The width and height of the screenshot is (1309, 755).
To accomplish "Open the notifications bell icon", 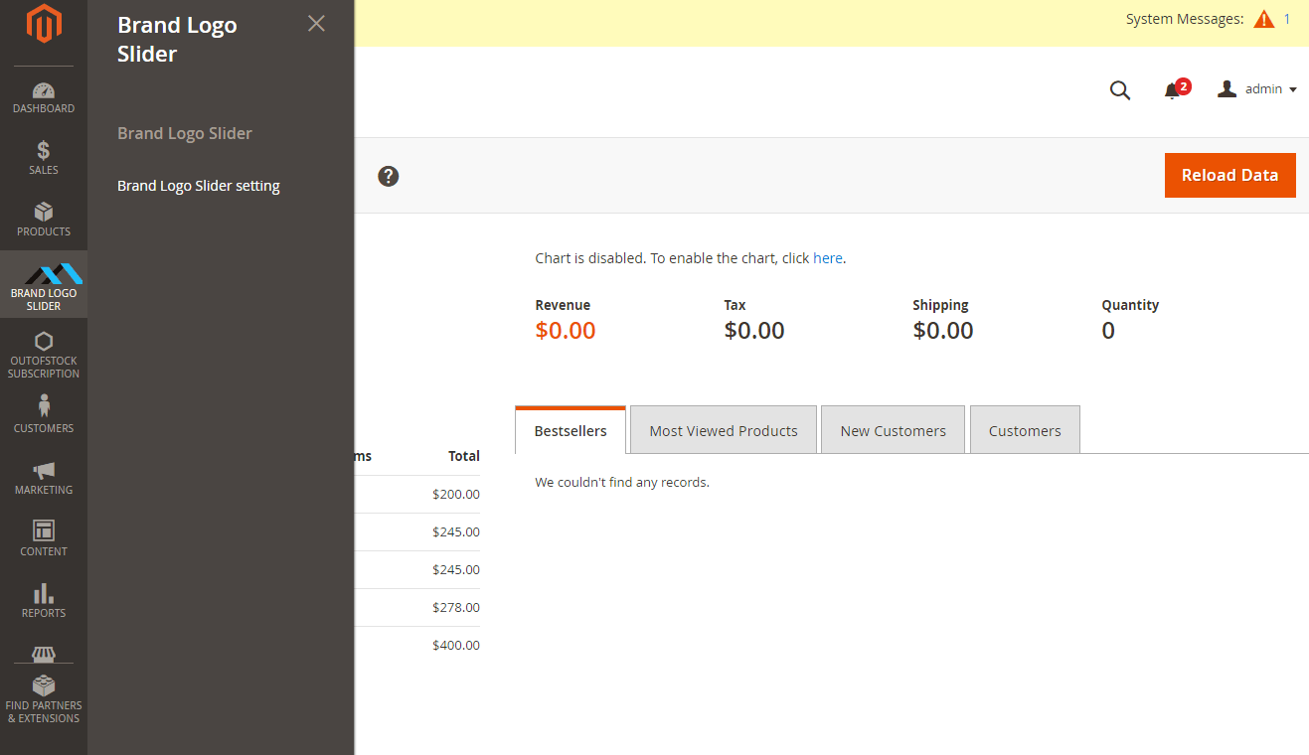I will (1172, 90).
